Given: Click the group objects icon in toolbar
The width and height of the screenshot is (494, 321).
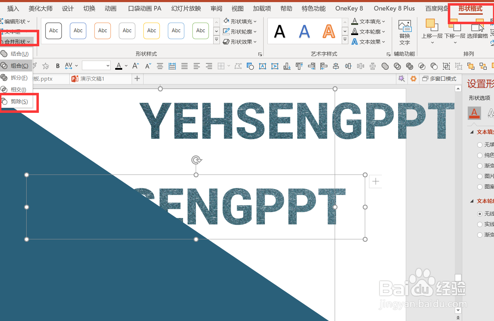Looking at the screenshot, I should click(446, 66).
